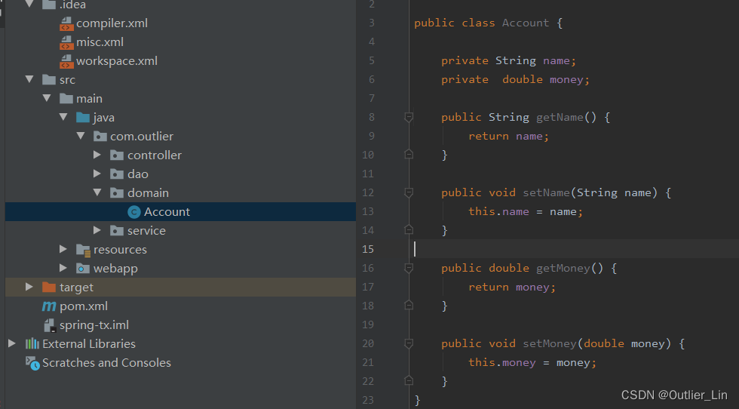Click fold end marker at line 22

coord(409,380)
